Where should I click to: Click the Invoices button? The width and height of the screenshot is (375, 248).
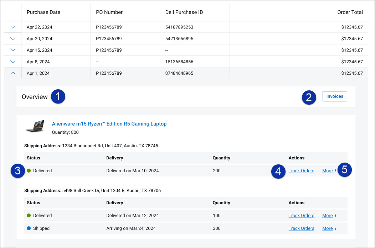pyautogui.click(x=334, y=96)
